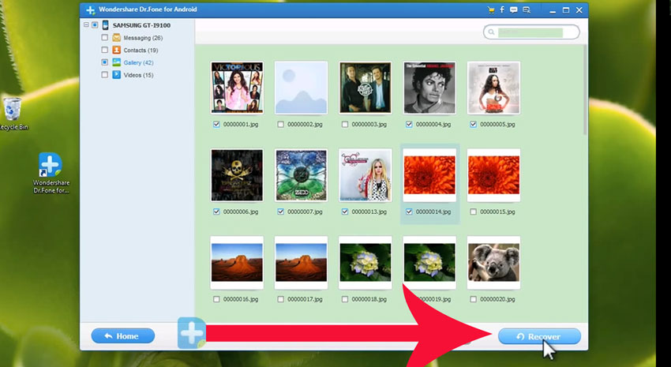This screenshot has width=671, height=367.
Task: Select the Recycle Bin desktop icon
Action: [13, 114]
